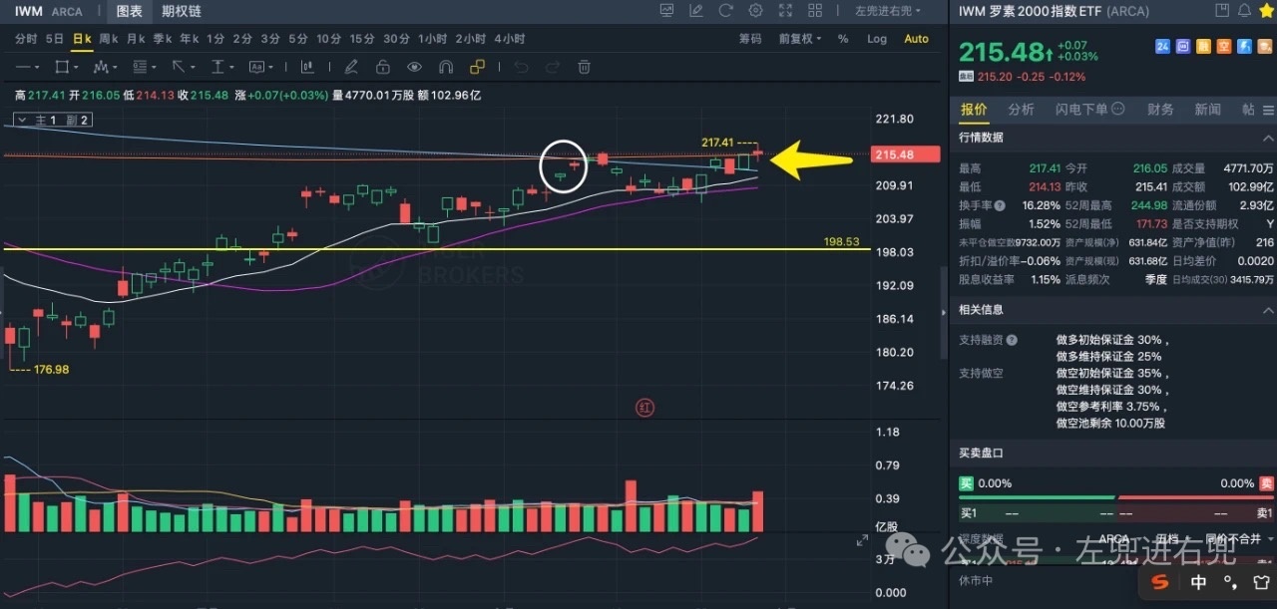Select the wave pattern drawing tool
Screen dimensions: 1277x609
pos(100,67)
